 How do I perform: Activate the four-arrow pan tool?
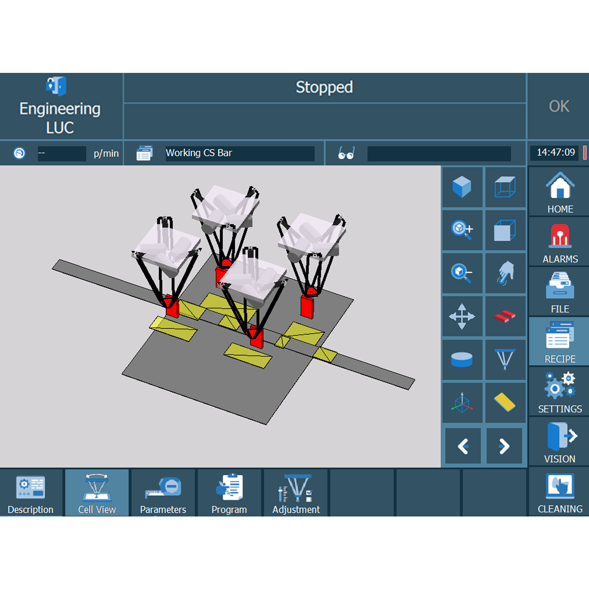[462, 316]
